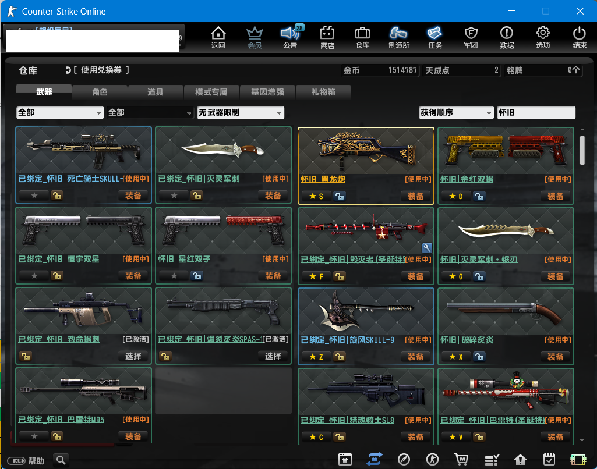Click the scrollbar down arrow
This screenshot has width=597, height=469.
(582, 440)
